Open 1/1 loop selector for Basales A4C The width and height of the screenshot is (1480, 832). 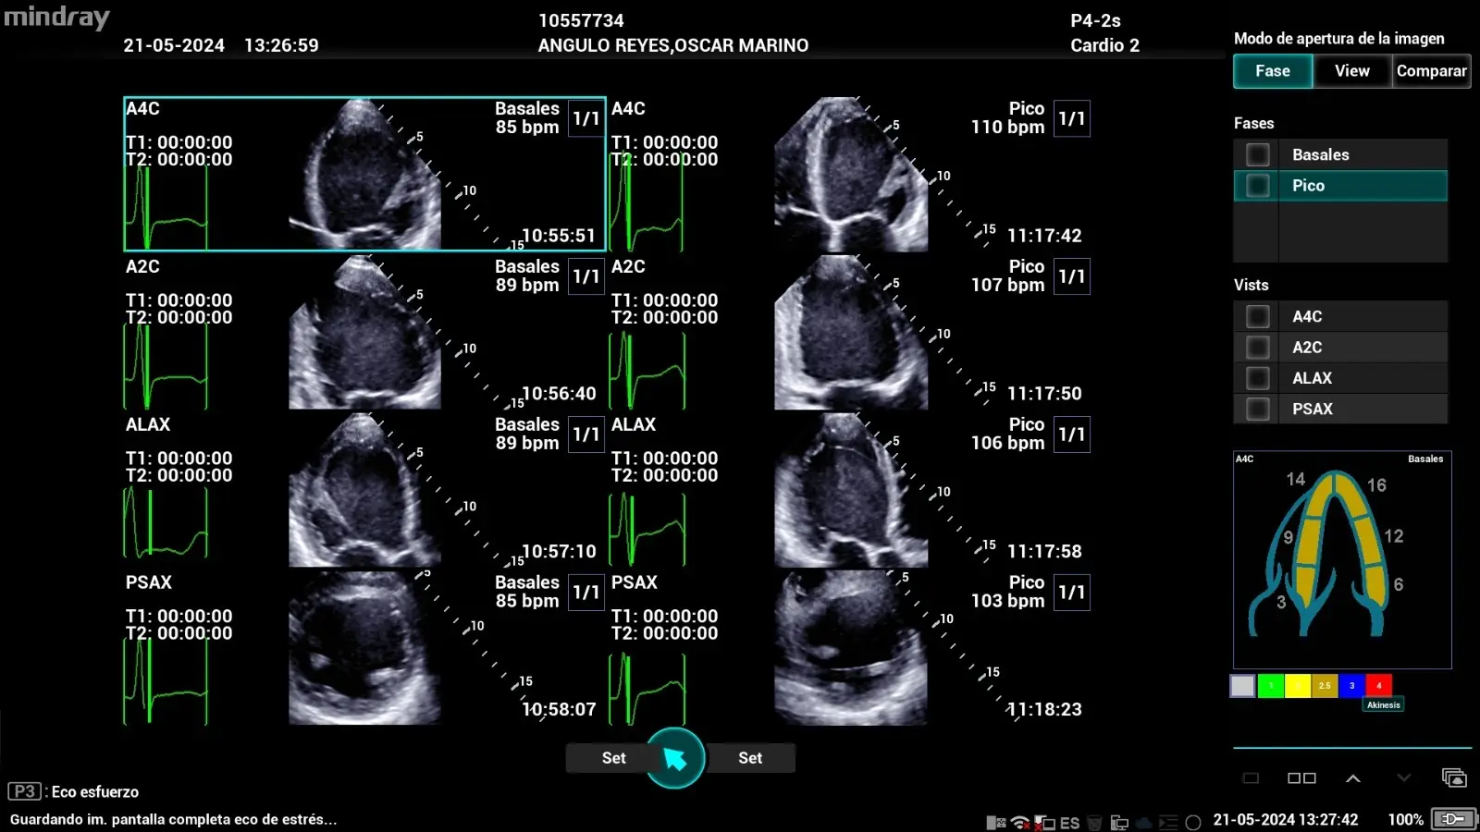pos(586,118)
